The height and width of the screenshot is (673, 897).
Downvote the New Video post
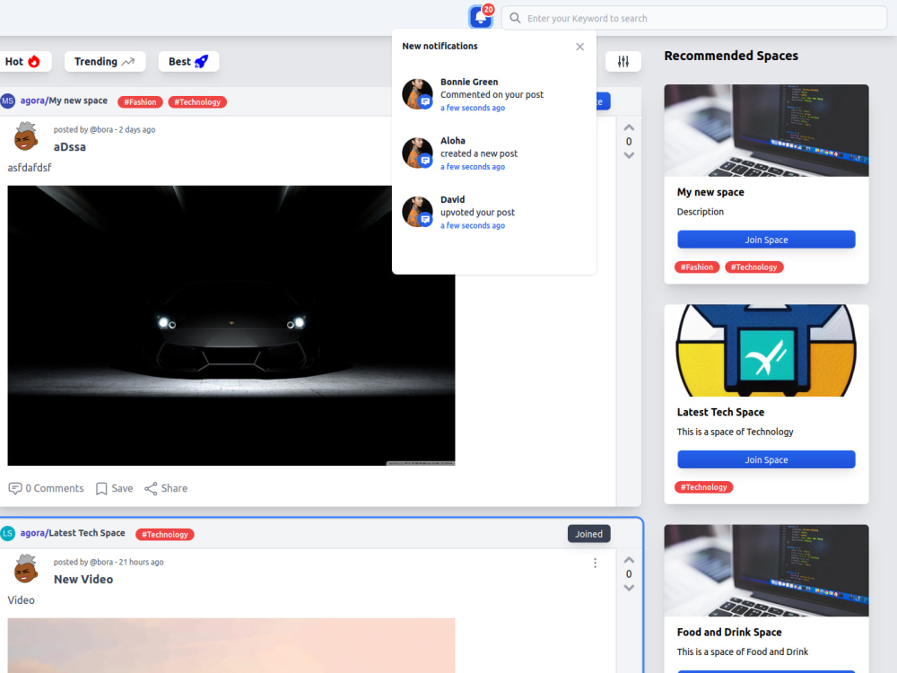click(x=629, y=589)
